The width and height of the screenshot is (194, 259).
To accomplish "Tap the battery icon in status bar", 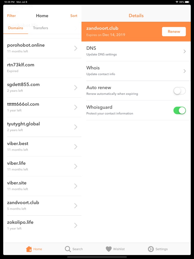I will [x=187, y=2].
